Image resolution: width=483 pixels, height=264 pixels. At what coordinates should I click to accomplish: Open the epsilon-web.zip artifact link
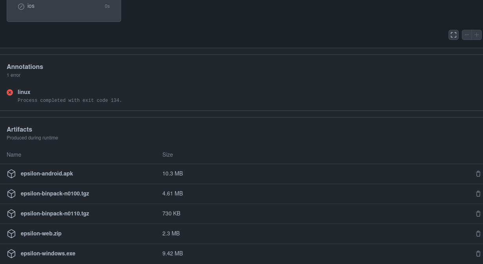click(41, 233)
